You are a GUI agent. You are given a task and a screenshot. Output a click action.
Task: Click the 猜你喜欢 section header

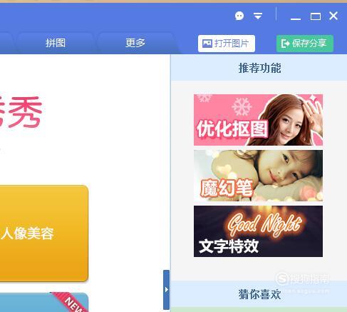259,294
